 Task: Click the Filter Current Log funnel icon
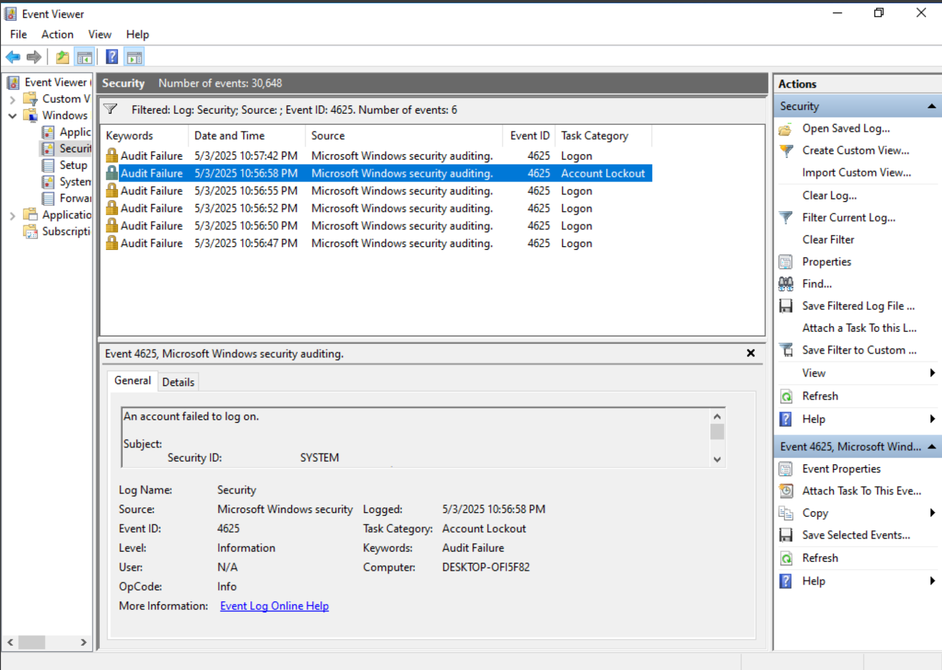[x=786, y=217]
